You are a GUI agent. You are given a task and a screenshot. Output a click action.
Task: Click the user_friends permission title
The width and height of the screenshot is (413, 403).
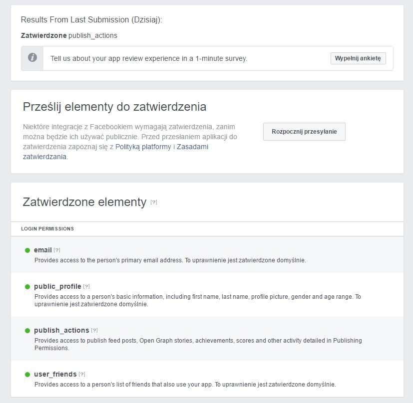[x=55, y=374]
